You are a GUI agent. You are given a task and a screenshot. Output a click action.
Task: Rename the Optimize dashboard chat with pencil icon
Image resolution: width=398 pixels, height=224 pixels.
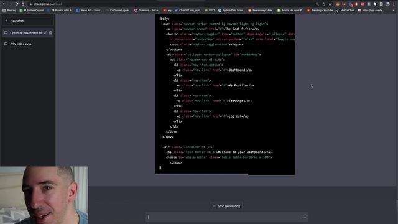(x=45, y=33)
